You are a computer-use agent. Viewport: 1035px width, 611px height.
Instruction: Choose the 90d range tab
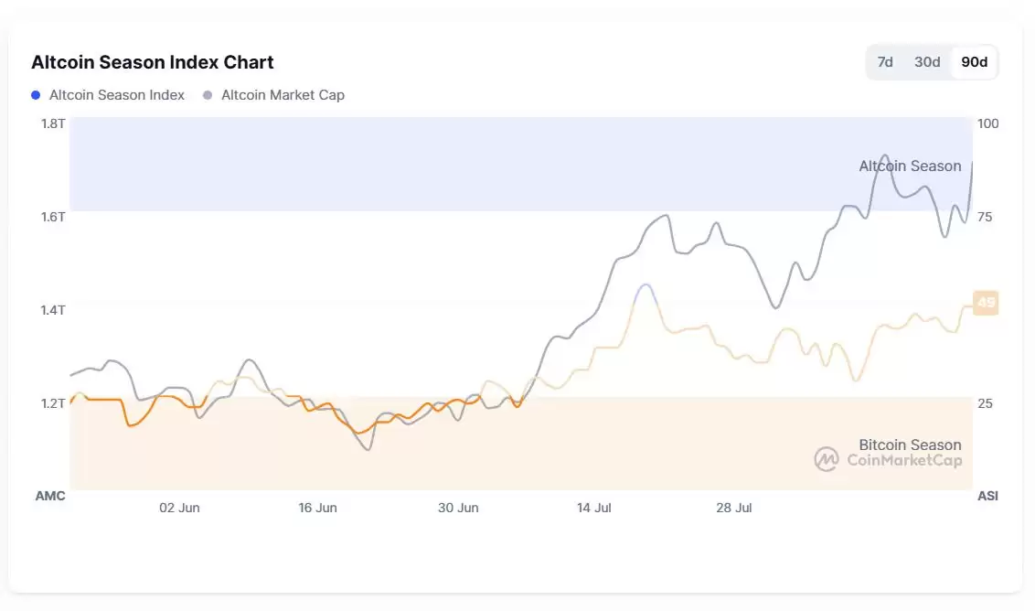tap(975, 62)
